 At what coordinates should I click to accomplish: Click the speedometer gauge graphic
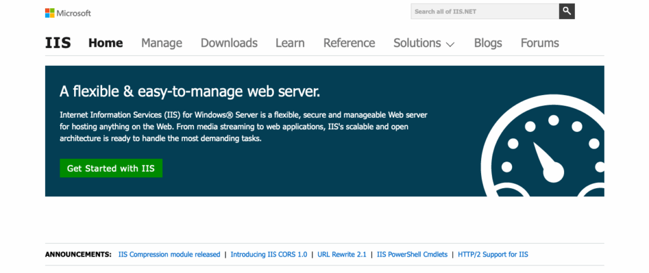point(543,145)
